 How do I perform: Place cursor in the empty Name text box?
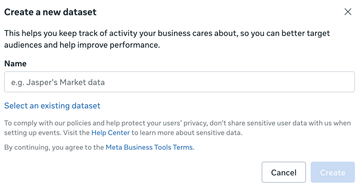pyautogui.click(x=179, y=82)
